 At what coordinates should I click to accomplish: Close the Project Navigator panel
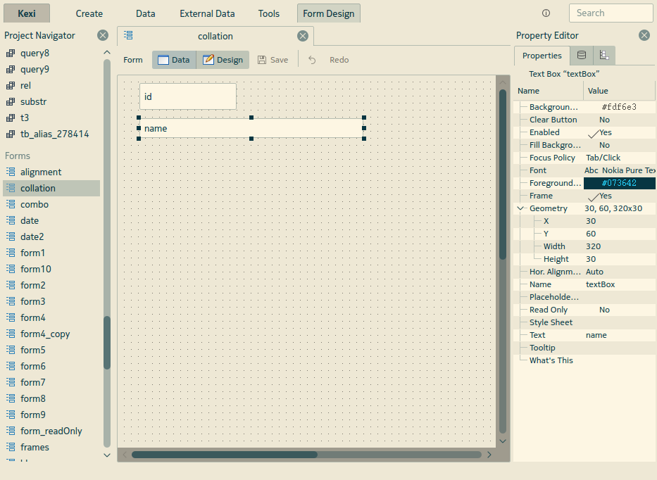click(103, 35)
